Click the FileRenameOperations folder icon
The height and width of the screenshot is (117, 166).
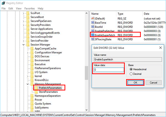point(32,68)
